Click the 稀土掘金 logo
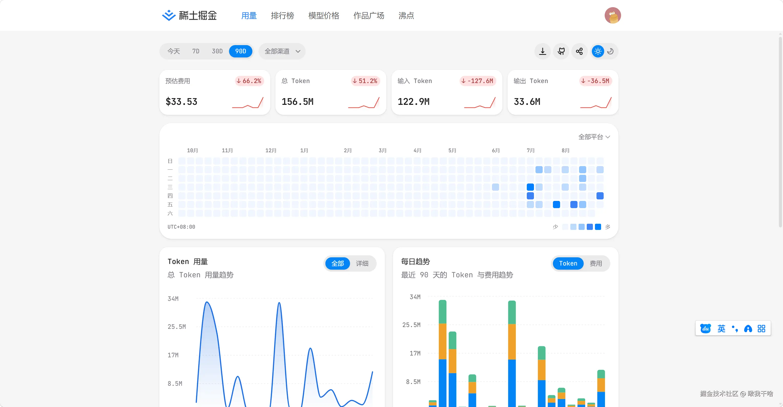 pyautogui.click(x=189, y=15)
